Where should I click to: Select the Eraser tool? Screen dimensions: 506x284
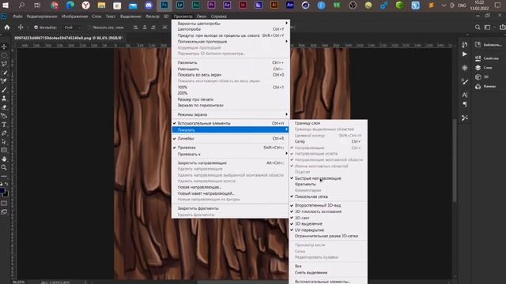[x=4, y=107]
